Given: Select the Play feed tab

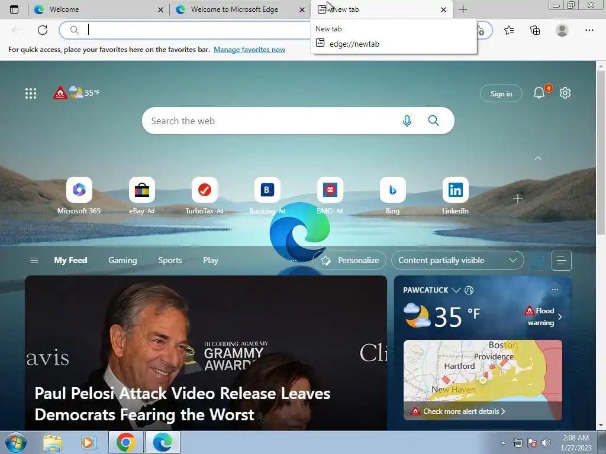Looking at the screenshot, I should pyautogui.click(x=211, y=261).
